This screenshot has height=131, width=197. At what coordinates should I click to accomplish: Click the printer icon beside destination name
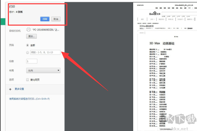[x=29, y=30]
